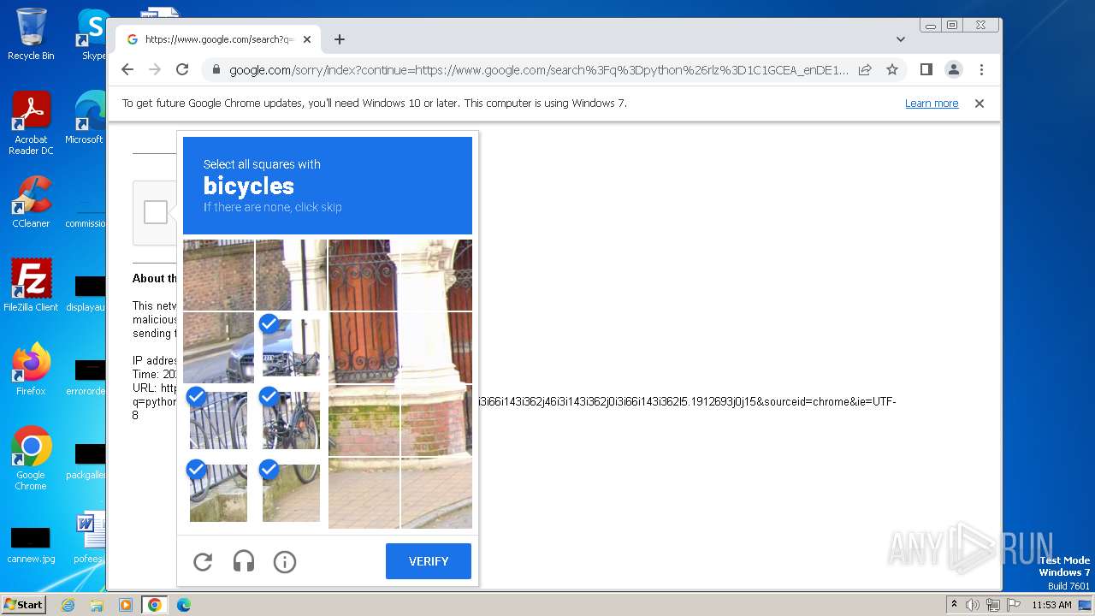The image size is (1095, 616).
Task: Open Firefox desktop shortcut
Action: point(31,370)
